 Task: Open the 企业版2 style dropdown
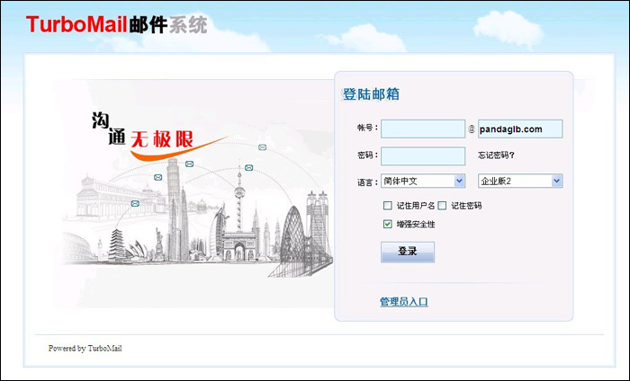[519, 182]
